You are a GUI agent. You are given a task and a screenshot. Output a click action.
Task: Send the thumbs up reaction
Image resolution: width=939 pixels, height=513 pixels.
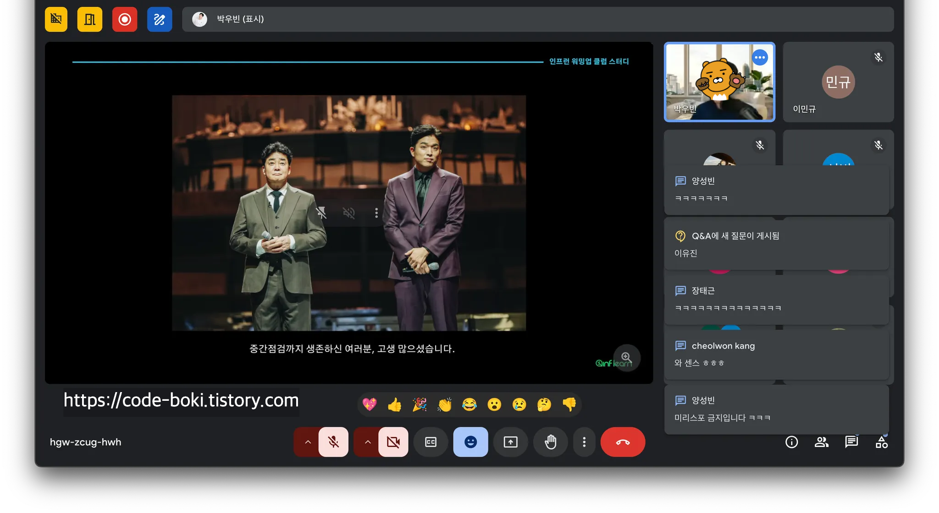pos(394,404)
